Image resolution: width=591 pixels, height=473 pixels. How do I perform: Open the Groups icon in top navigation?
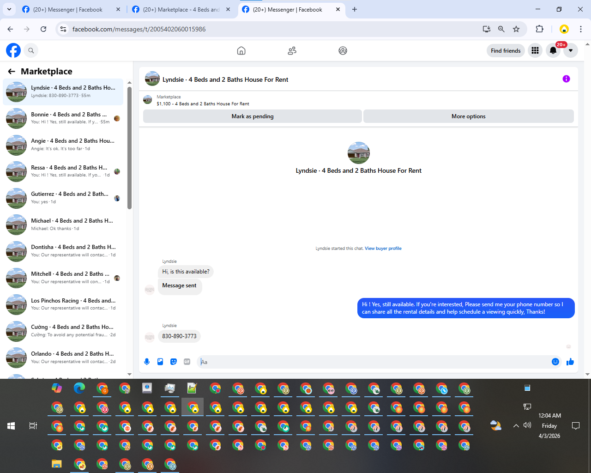343,50
